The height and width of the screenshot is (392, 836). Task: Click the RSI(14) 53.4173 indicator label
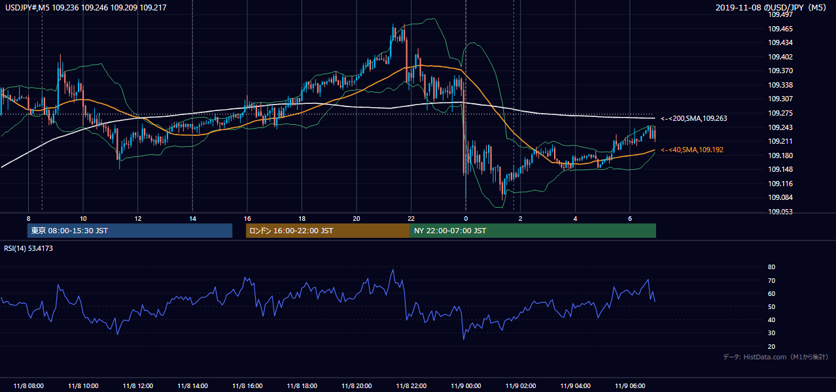click(x=28, y=248)
